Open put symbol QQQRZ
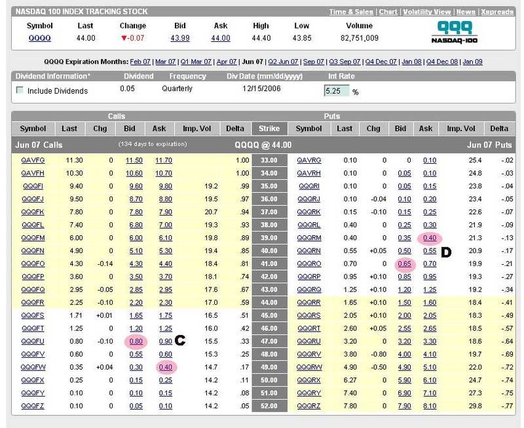The width and height of the screenshot is (524, 428). [309, 406]
